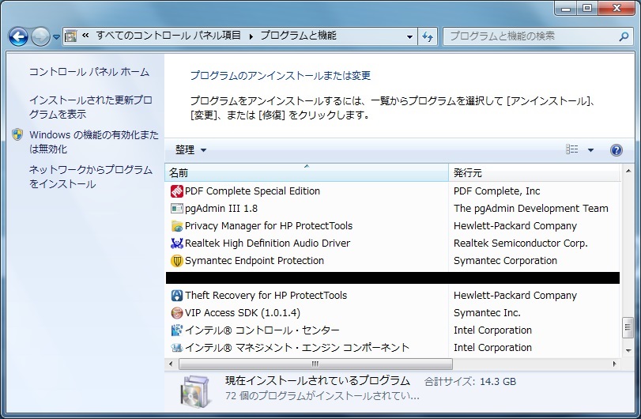Viewport: 641px width, 419px height.
Task: Click the Symantec Endpoint Protection shield icon
Action: (177, 261)
